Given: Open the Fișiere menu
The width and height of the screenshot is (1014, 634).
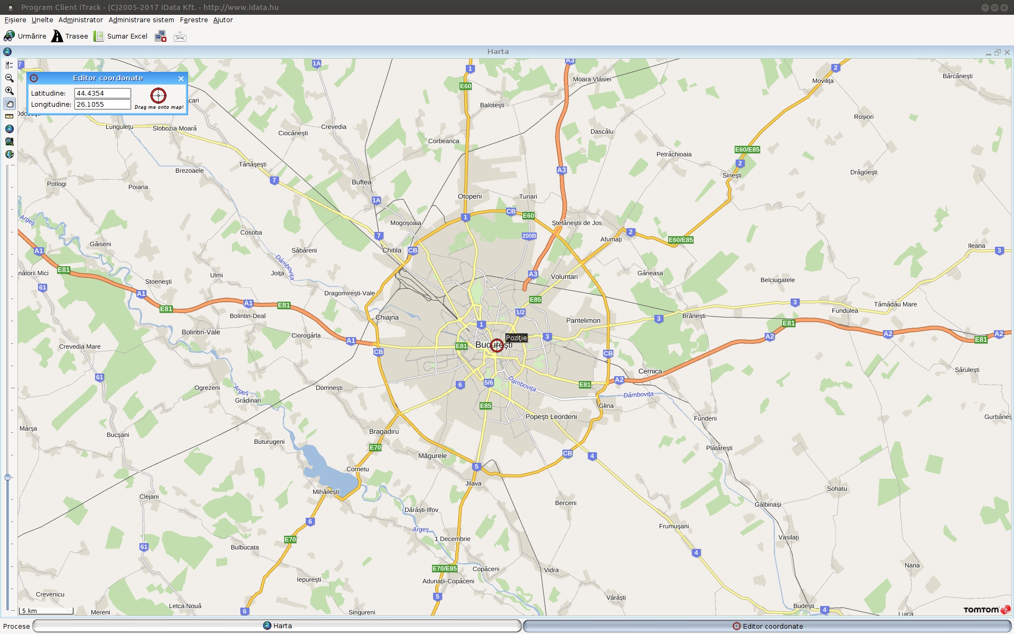Looking at the screenshot, I should click(15, 20).
